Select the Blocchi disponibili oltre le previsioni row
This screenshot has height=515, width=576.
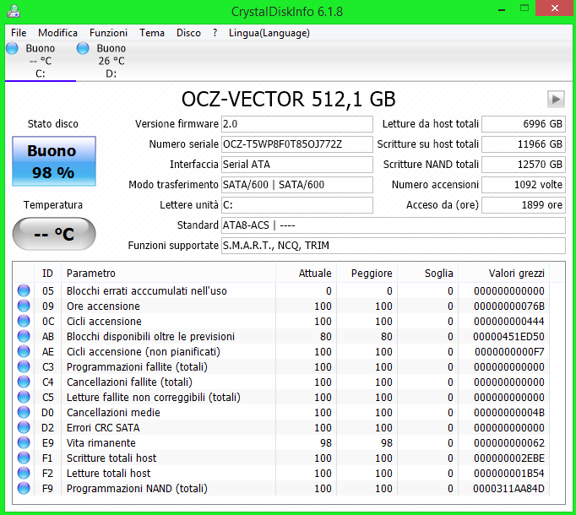coord(150,337)
